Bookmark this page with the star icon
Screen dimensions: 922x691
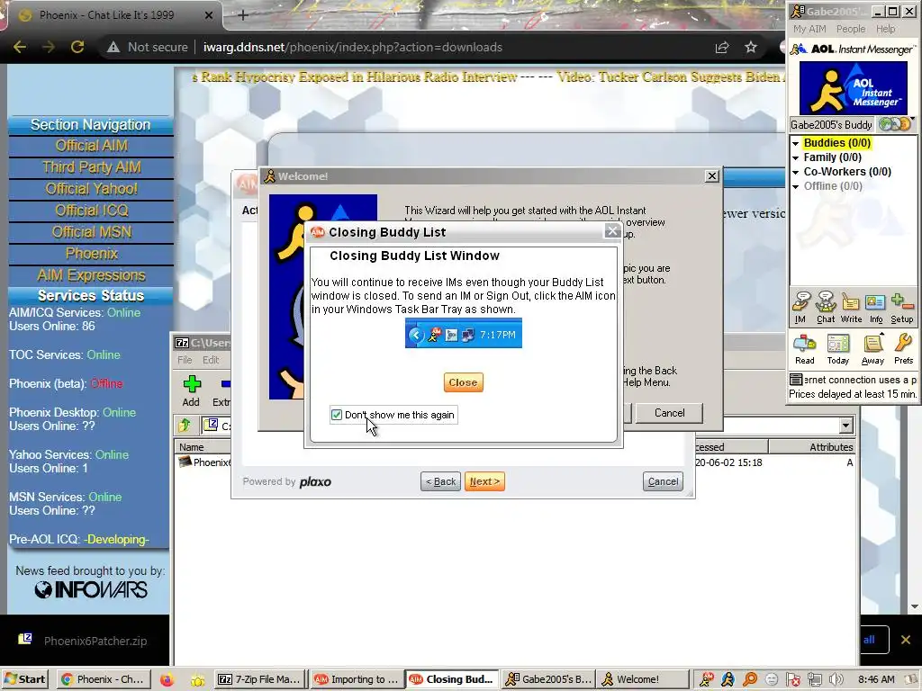coord(750,47)
